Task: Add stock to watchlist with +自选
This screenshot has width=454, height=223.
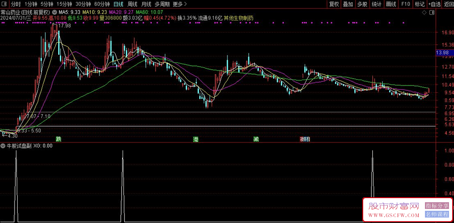Action: 434,4
